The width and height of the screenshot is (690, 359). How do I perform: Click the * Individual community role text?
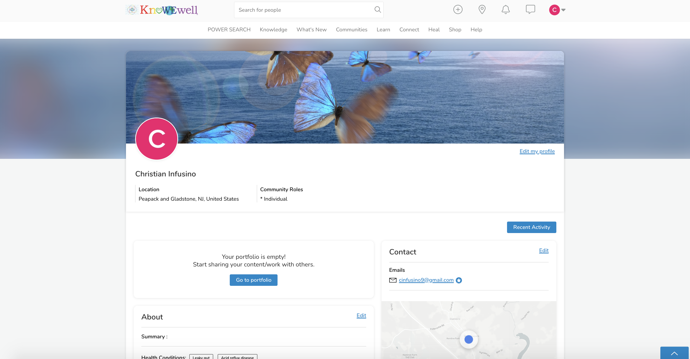(x=273, y=199)
